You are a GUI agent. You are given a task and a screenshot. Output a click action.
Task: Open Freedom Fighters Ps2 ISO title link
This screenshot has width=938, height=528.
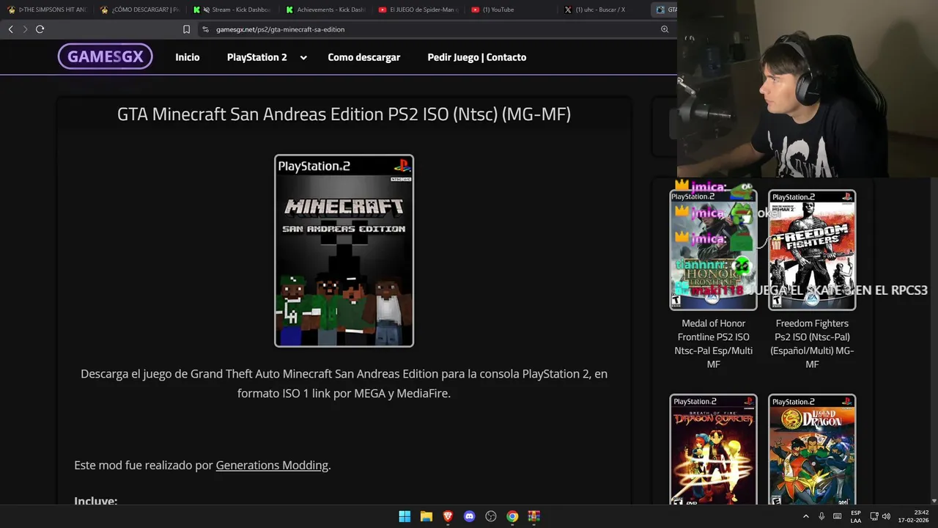click(x=812, y=343)
